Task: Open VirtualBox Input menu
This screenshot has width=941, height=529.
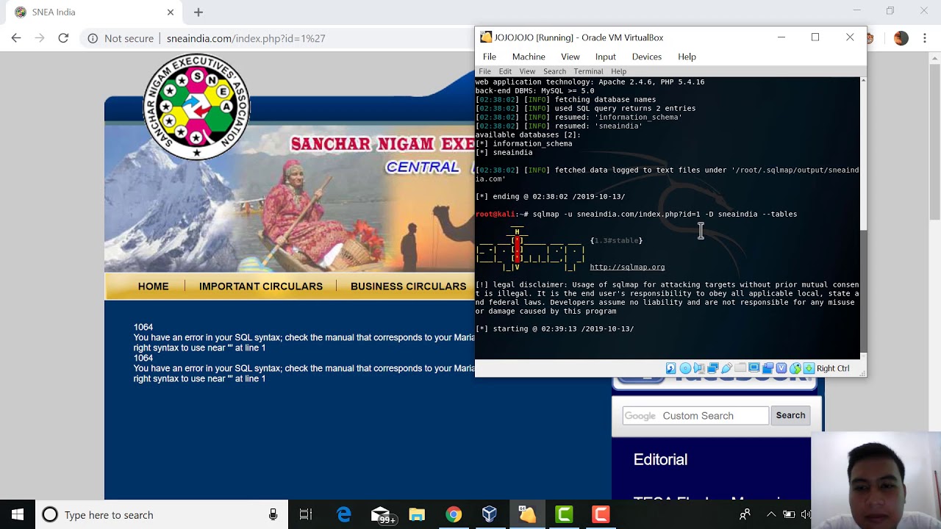Action: click(606, 57)
